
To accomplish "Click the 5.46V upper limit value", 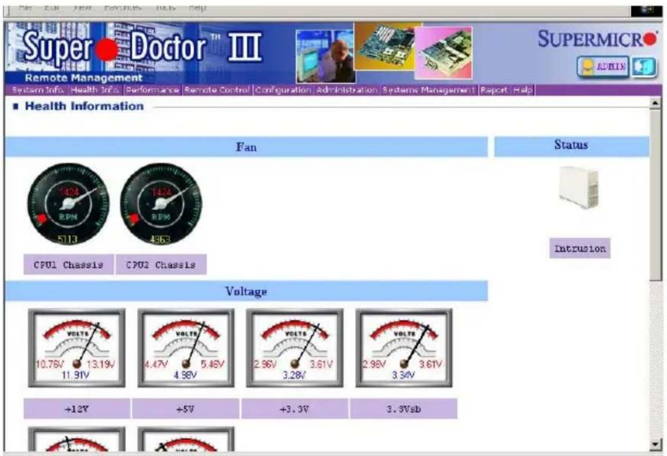I will point(212,365).
